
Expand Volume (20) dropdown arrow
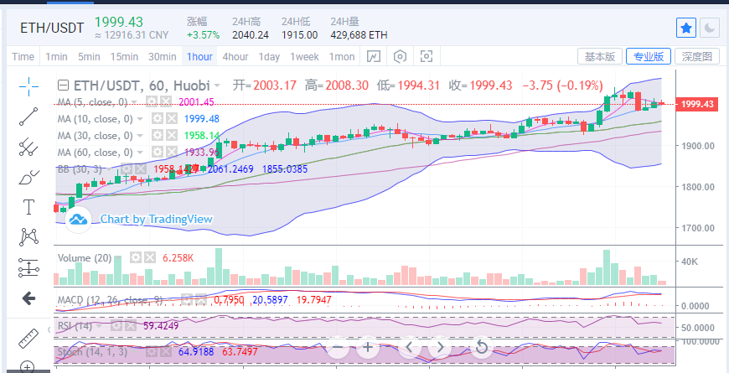[118, 257]
